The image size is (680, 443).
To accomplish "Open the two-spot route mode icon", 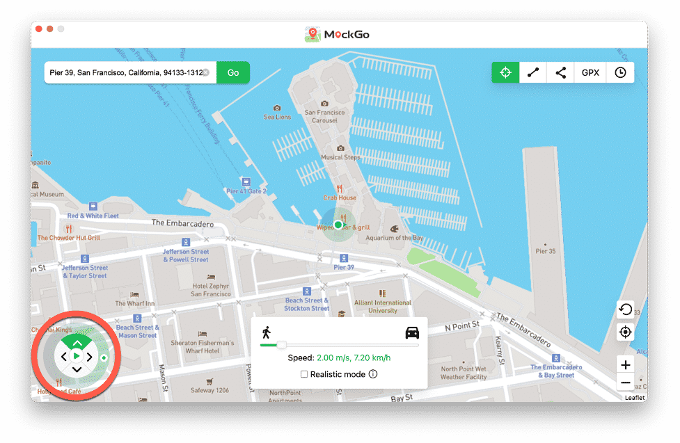I will (532, 72).
